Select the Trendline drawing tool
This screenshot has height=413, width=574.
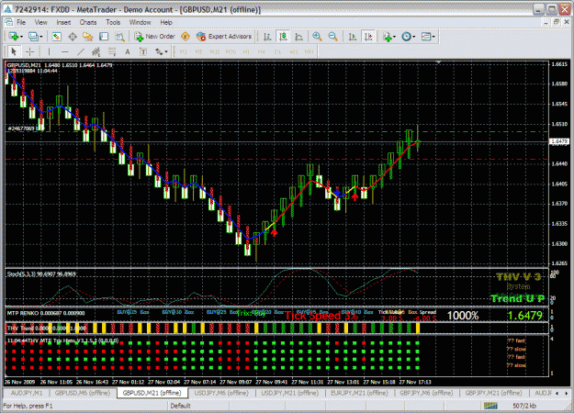tap(81, 51)
